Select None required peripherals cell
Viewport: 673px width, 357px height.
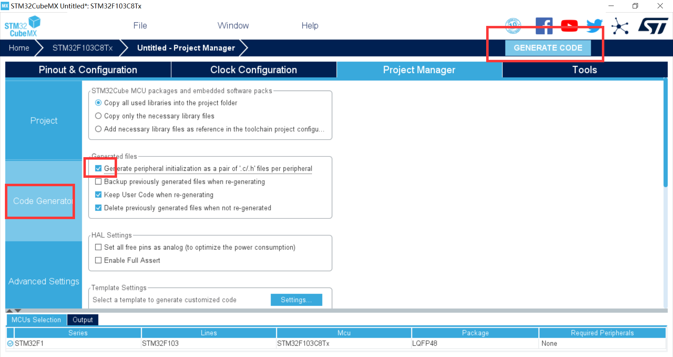(x=602, y=343)
